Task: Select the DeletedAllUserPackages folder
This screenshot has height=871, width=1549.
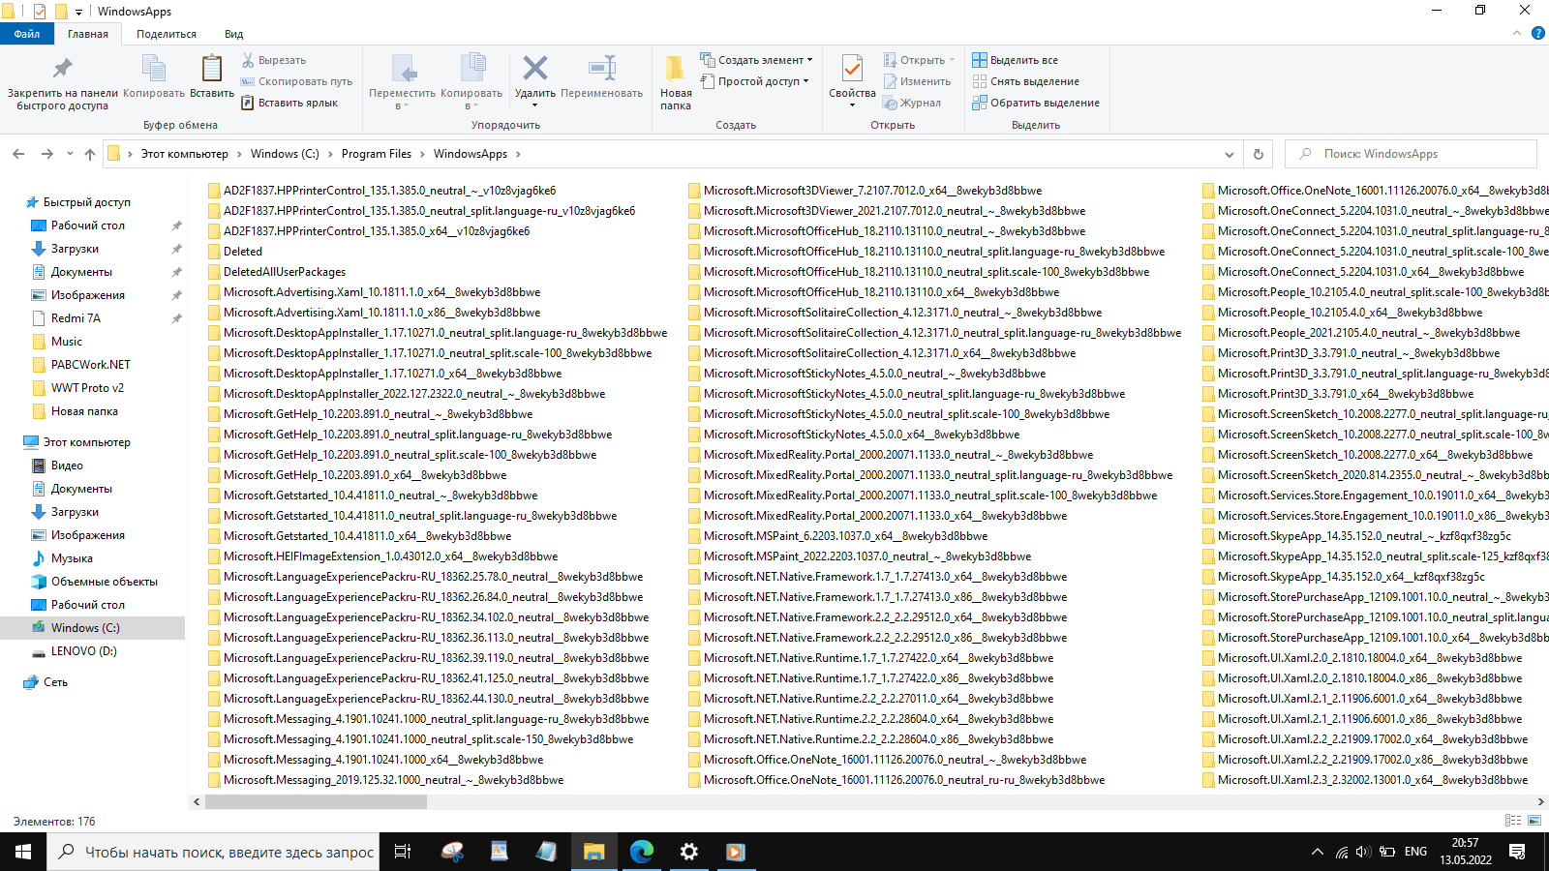Action: point(285,272)
